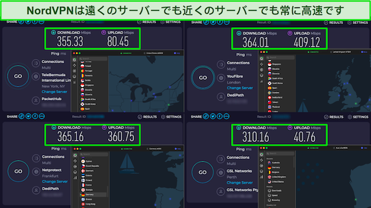Click user icon beside GSL Networks Pty
This screenshot has height=208, width=371.
[x=221, y=191]
